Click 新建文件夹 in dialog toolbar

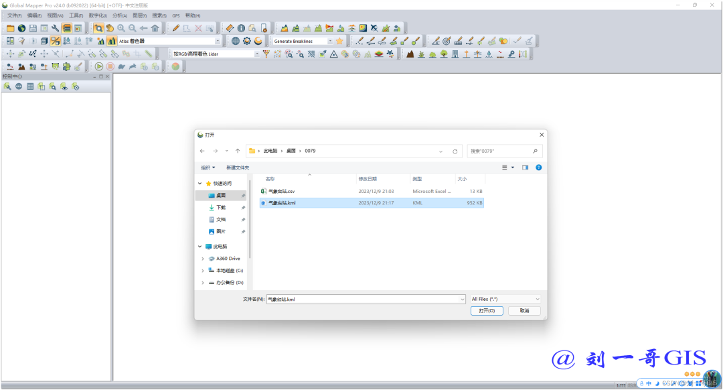[238, 168]
